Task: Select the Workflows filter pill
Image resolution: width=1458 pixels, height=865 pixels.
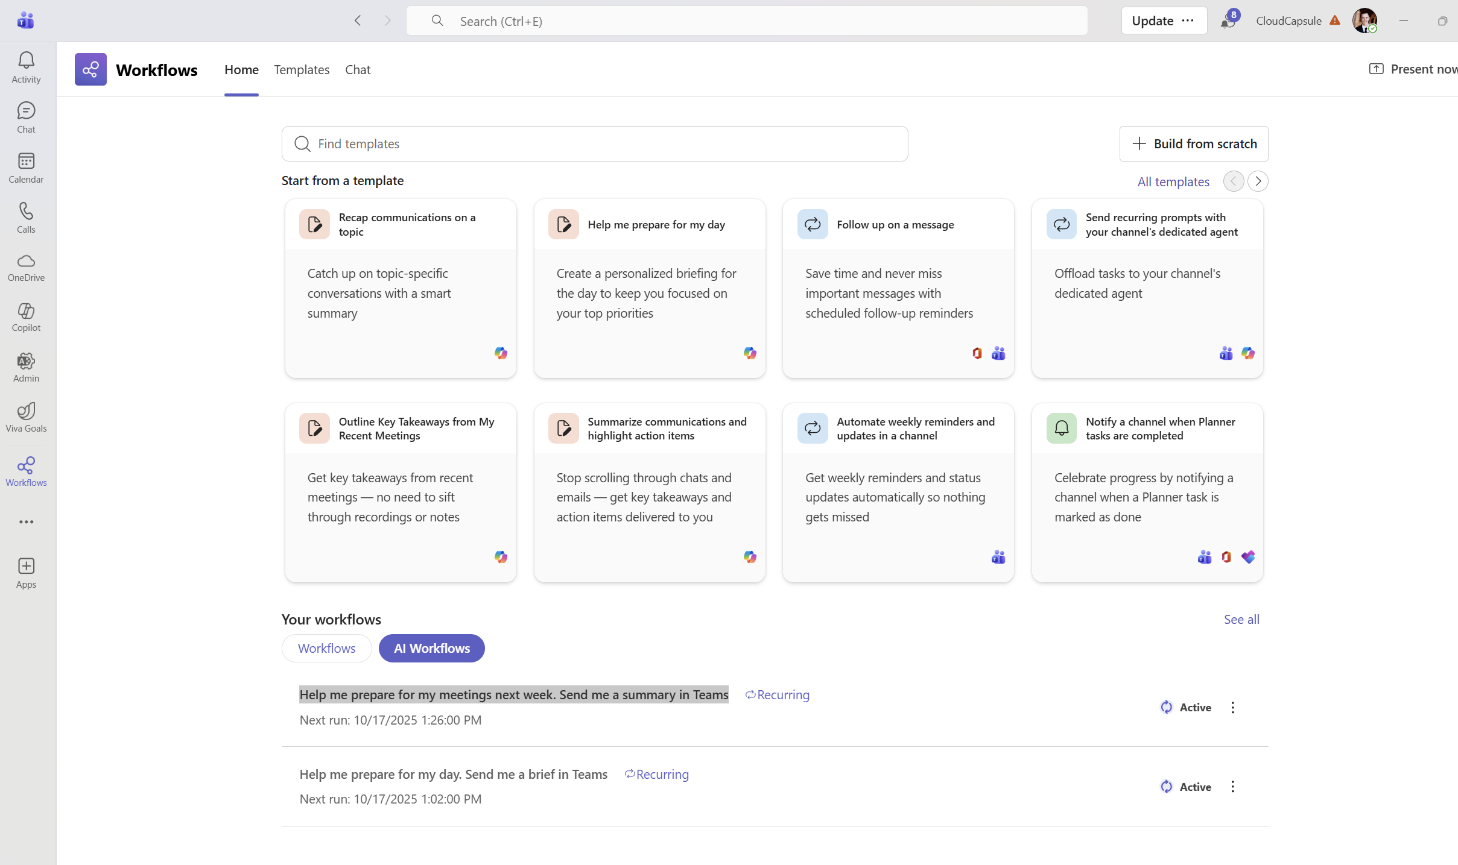Action: coord(326,648)
